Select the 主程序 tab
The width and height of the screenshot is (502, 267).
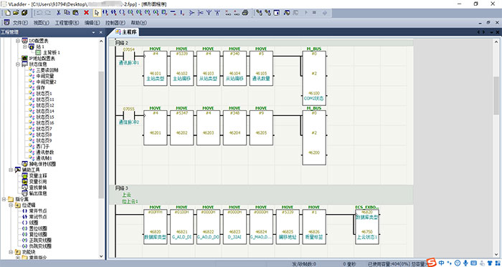click(x=126, y=32)
